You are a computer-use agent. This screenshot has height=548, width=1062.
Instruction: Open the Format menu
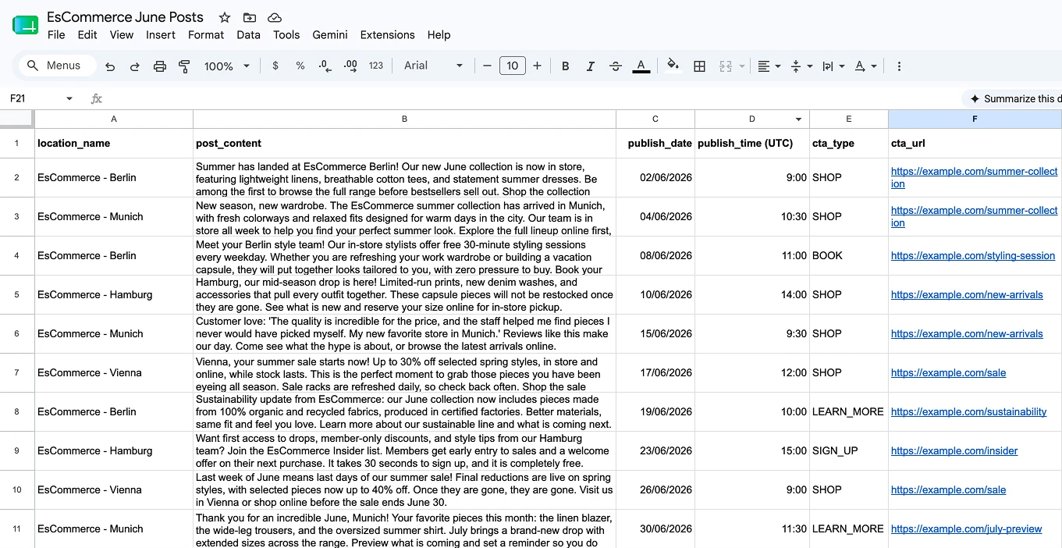coord(206,35)
